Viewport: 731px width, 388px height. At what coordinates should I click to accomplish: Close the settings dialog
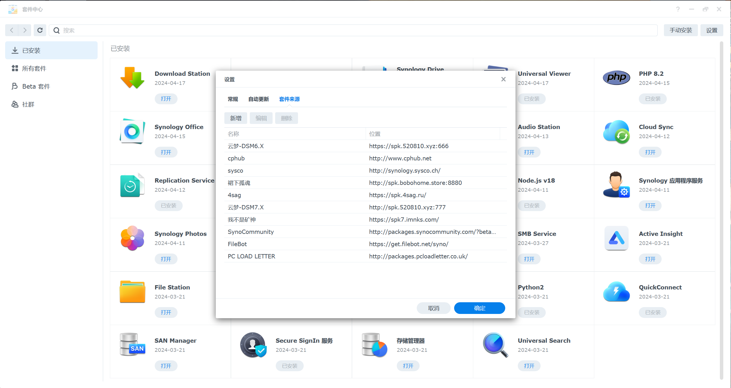point(504,79)
